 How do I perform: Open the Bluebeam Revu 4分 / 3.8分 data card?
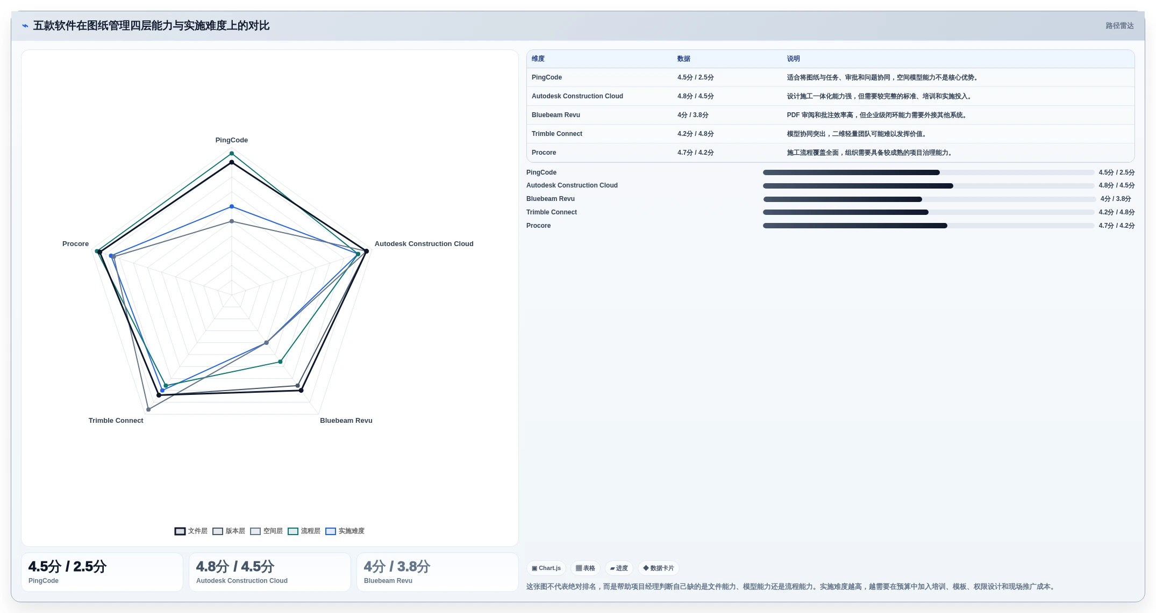[x=438, y=572]
